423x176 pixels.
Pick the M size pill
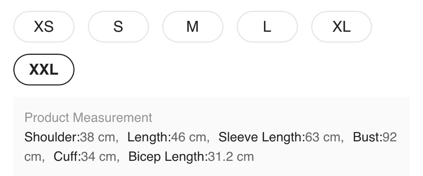[192, 27]
